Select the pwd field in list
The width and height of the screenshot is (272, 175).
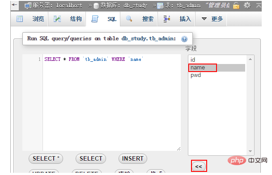(217, 75)
